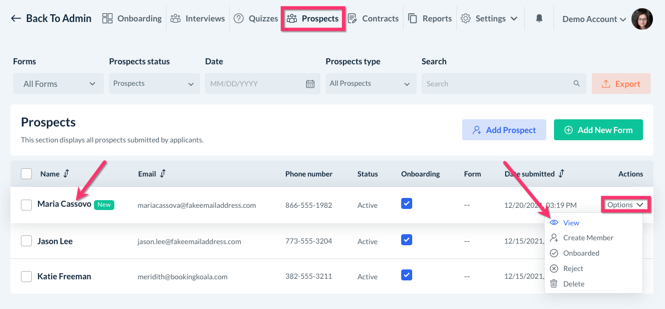665x309 pixels.
Task: Expand the All Forms dropdown
Action: (x=59, y=84)
